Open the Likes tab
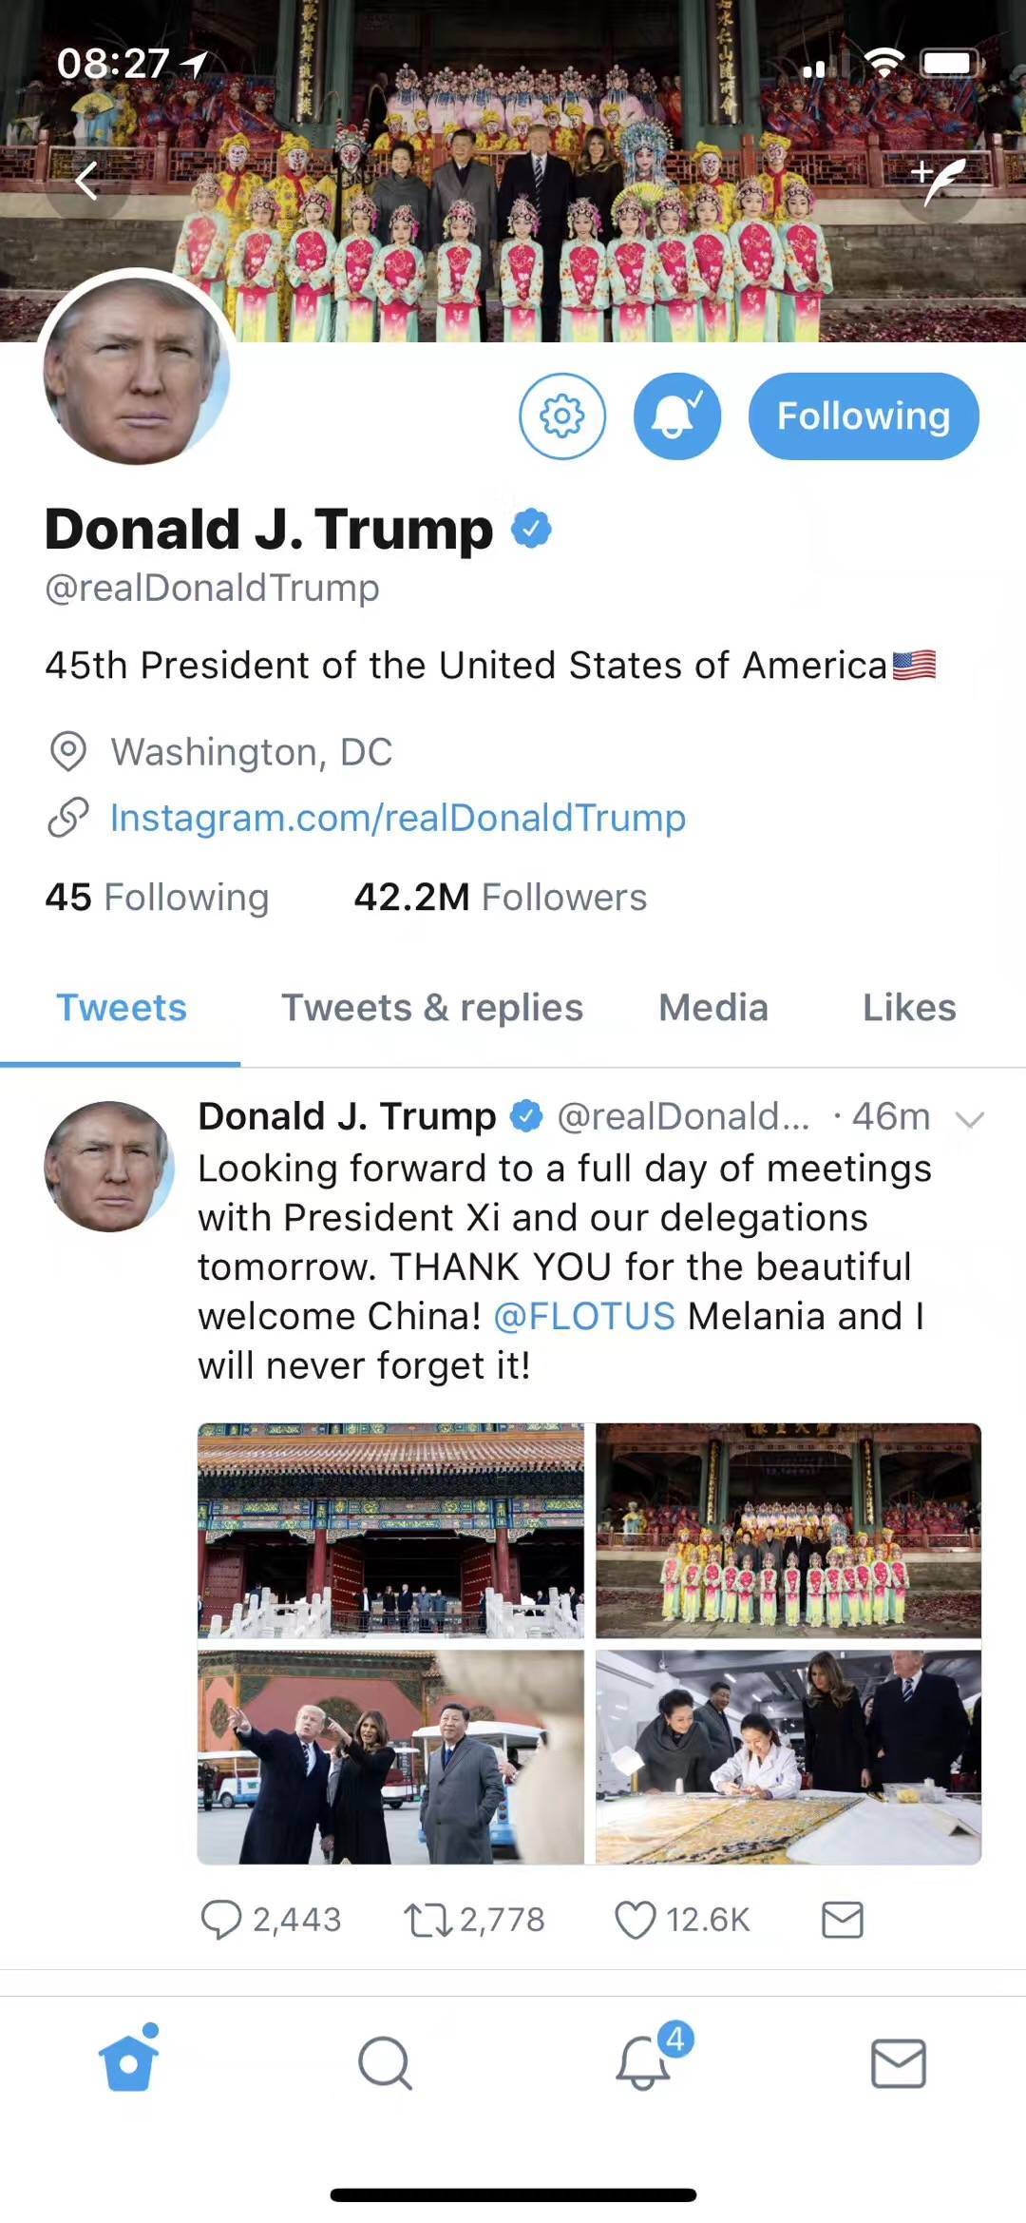The width and height of the screenshot is (1026, 2223). 909,1008
